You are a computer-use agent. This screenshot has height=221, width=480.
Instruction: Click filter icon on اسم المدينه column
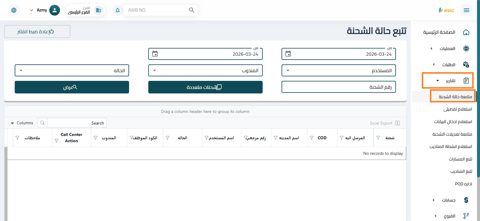pyautogui.click(x=276, y=138)
